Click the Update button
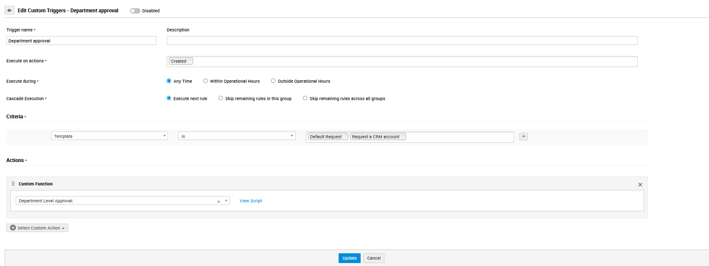This screenshot has width=709, height=266. (349, 258)
